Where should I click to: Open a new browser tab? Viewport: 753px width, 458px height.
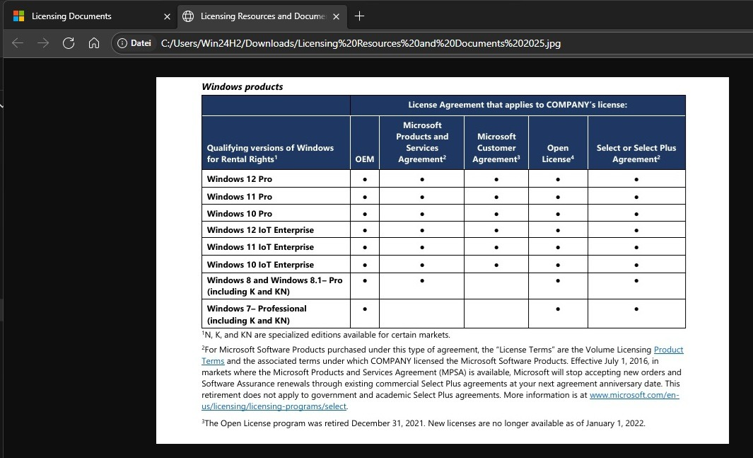click(x=359, y=16)
